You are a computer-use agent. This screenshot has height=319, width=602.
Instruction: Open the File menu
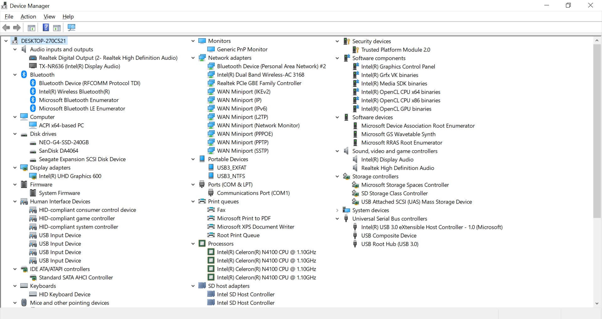[9, 17]
